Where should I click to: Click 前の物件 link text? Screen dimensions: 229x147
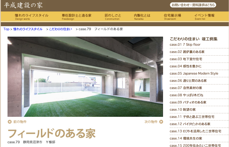point(20,122)
